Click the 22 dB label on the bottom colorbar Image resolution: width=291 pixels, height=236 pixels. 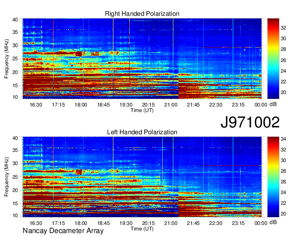[283, 203]
